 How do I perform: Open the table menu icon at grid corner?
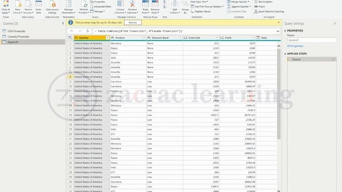70,38
